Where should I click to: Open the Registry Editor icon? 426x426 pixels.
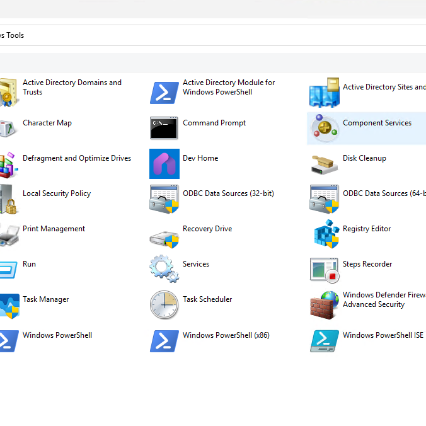click(326, 234)
